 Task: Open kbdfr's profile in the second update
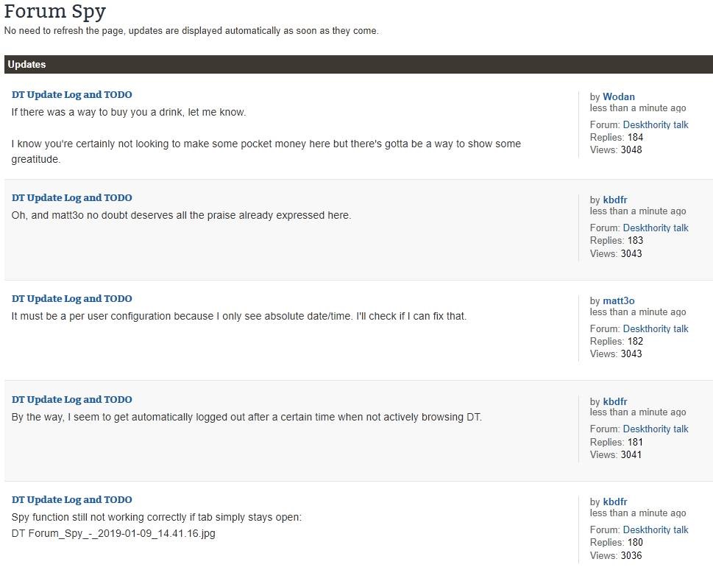pyautogui.click(x=617, y=200)
